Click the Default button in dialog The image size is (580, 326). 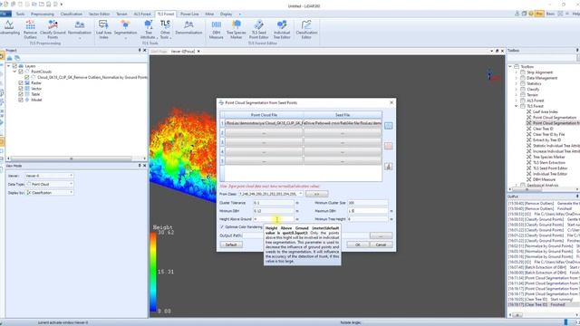231,244
